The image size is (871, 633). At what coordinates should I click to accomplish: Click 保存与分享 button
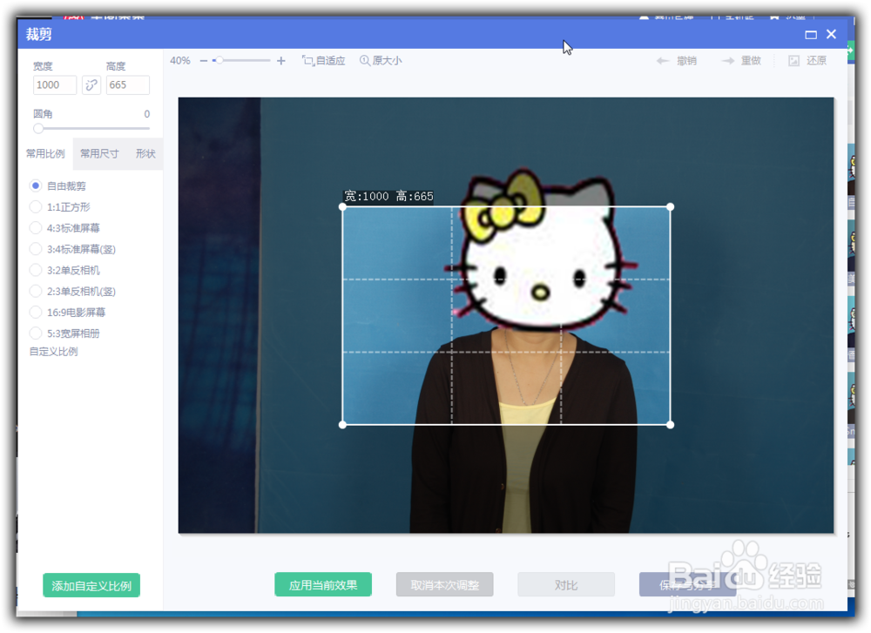pyautogui.click(x=688, y=585)
